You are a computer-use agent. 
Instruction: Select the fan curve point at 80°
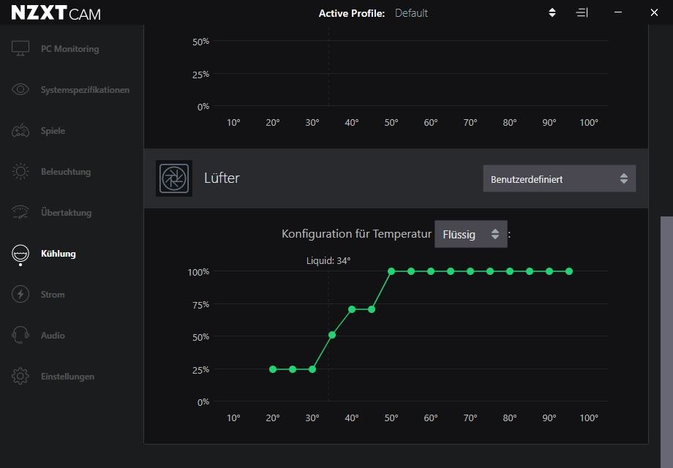[510, 271]
